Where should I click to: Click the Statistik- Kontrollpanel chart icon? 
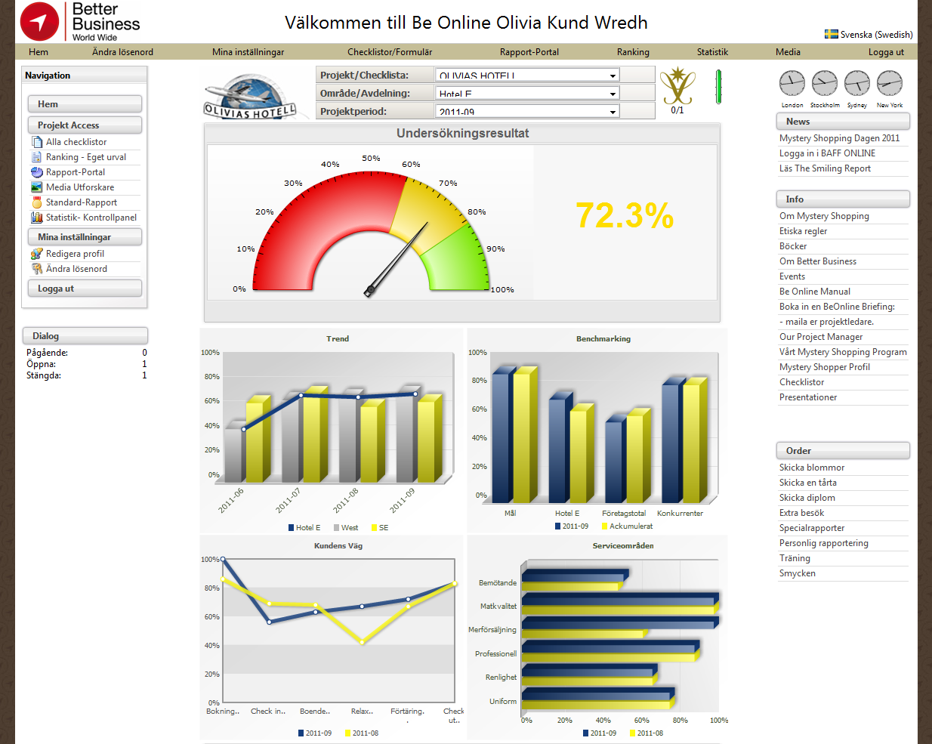pos(37,218)
